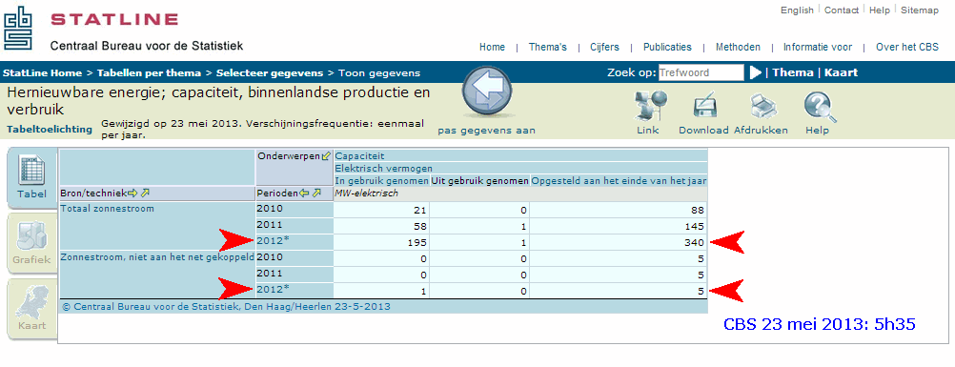Click the search go arrow
The height and width of the screenshot is (367, 955).
756,72
